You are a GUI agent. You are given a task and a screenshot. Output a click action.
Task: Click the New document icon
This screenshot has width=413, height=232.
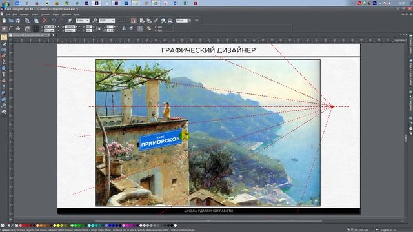coord(4,20)
